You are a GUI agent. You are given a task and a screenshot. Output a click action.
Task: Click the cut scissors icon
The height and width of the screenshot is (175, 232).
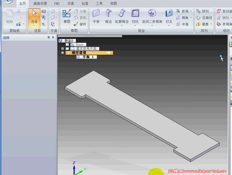click(19, 11)
